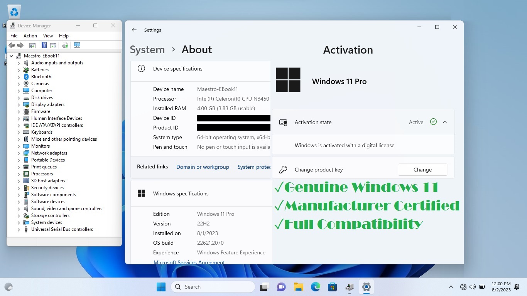This screenshot has height=296, width=527.
Task: Select Human Interface Devices in tree
Action: (57, 118)
